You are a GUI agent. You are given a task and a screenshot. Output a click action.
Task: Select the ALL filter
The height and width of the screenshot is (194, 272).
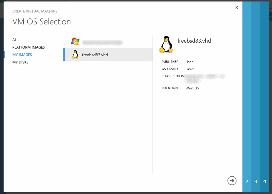[x=15, y=40]
